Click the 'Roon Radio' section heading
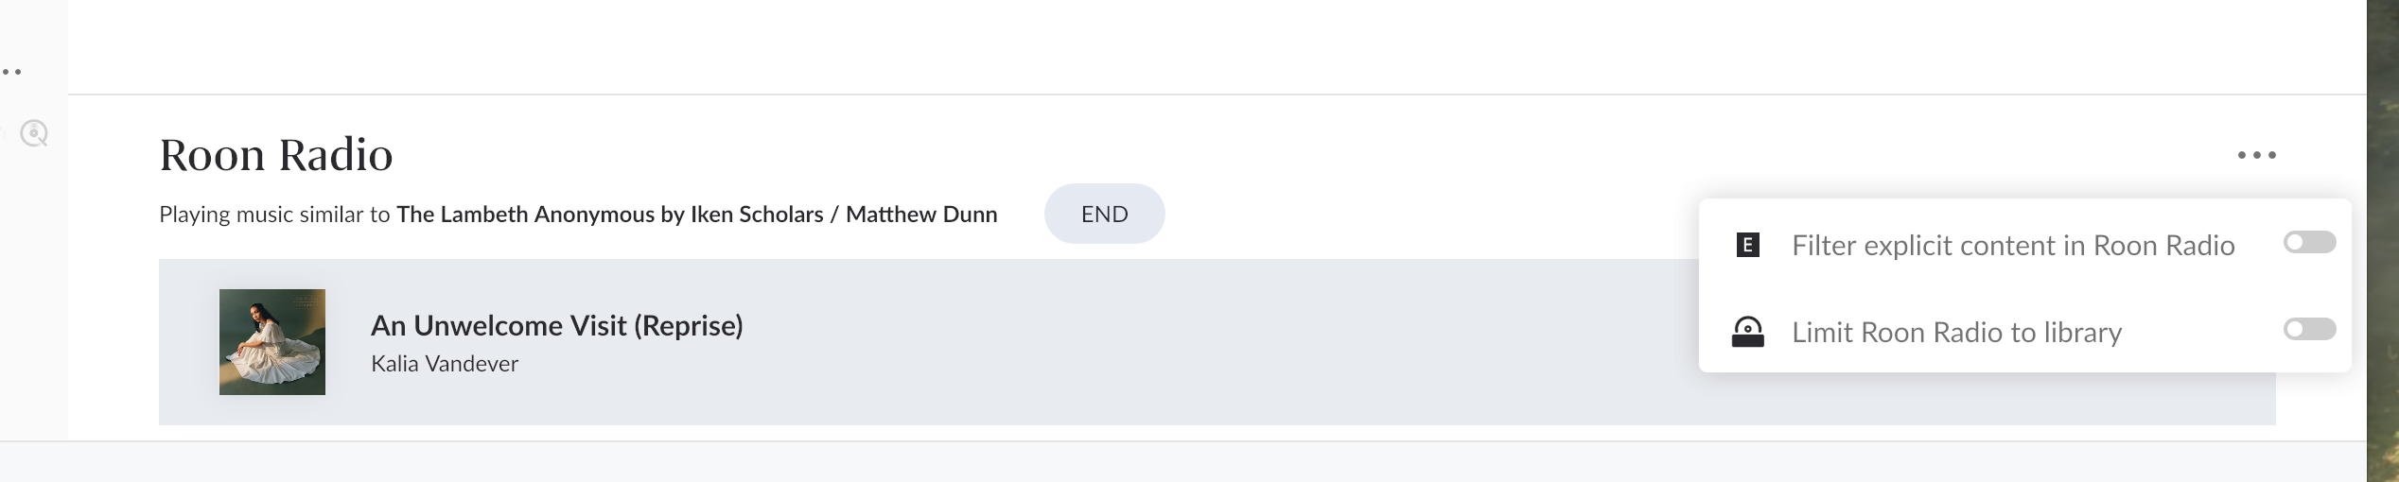Image resolution: width=2399 pixels, height=482 pixels. click(x=275, y=155)
